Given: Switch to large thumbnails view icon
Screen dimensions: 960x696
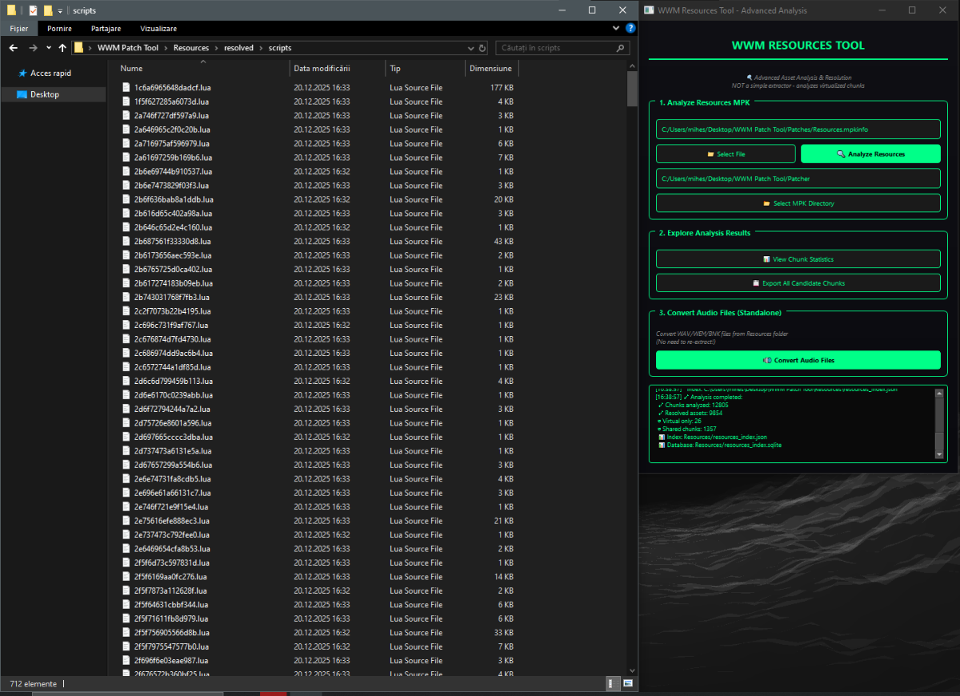Looking at the screenshot, I should point(628,684).
